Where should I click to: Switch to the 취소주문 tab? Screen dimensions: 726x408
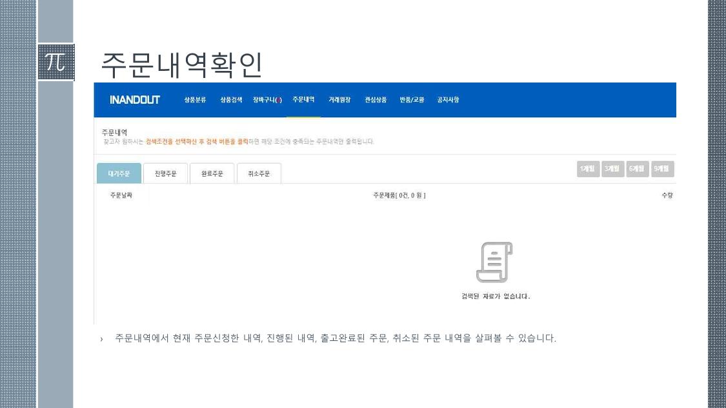tap(259, 173)
